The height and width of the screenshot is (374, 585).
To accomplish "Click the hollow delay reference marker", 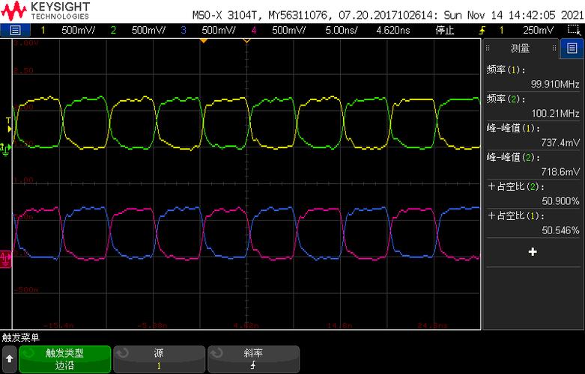I will point(246,40).
